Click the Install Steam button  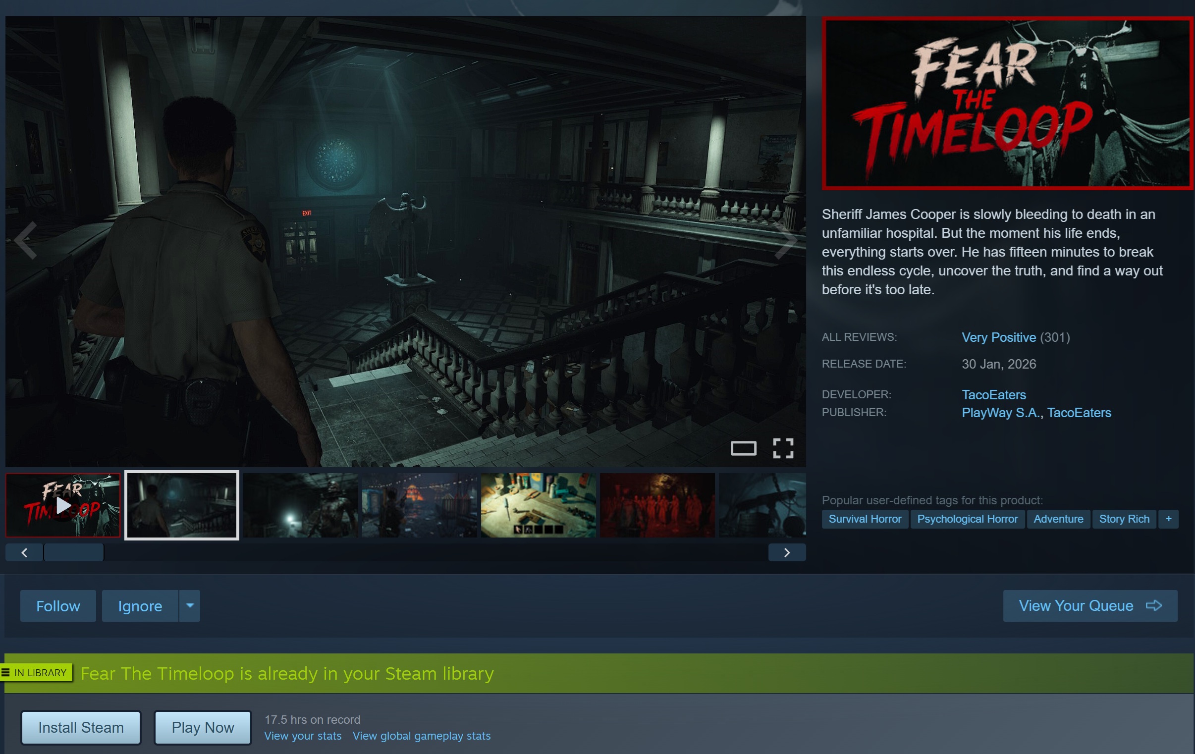(81, 727)
